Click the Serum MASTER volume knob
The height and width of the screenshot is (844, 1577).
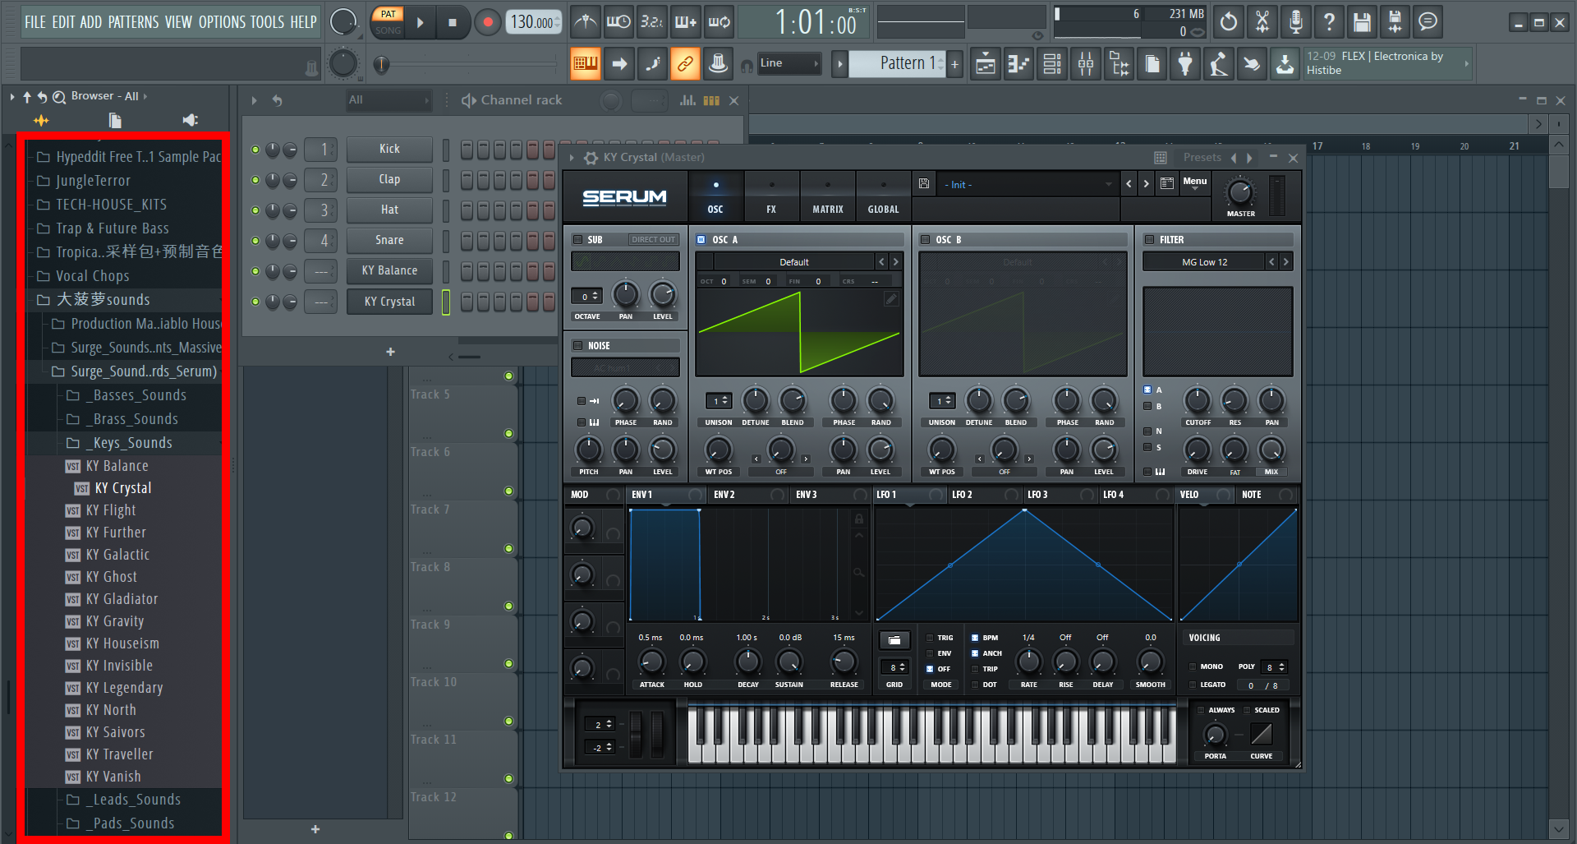click(1240, 193)
